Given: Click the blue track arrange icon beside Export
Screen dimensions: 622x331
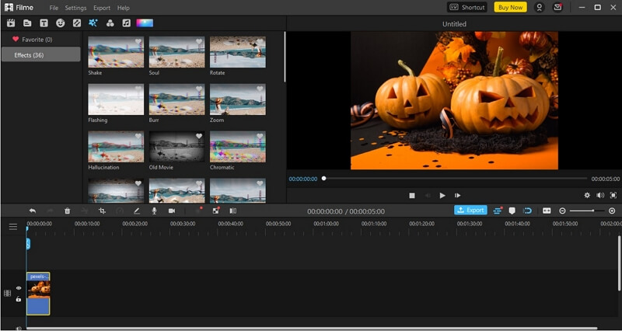Looking at the screenshot, I should click(x=498, y=211).
